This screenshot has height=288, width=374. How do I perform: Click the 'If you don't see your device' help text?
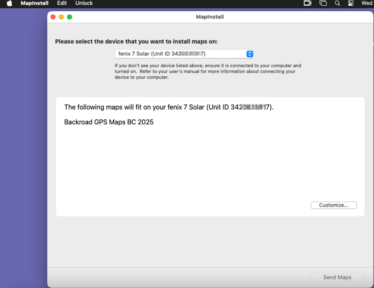[208, 71]
